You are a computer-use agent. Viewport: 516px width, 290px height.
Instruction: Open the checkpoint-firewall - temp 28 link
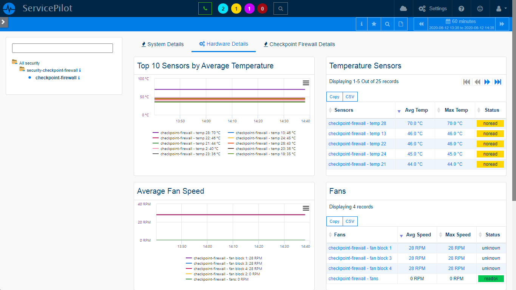click(x=357, y=123)
